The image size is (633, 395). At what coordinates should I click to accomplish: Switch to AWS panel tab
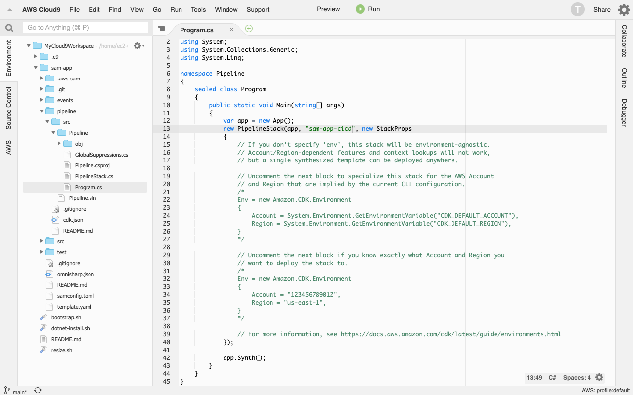coord(9,148)
